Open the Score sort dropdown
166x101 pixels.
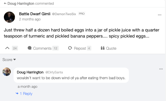pyautogui.click(x=9, y=60)
